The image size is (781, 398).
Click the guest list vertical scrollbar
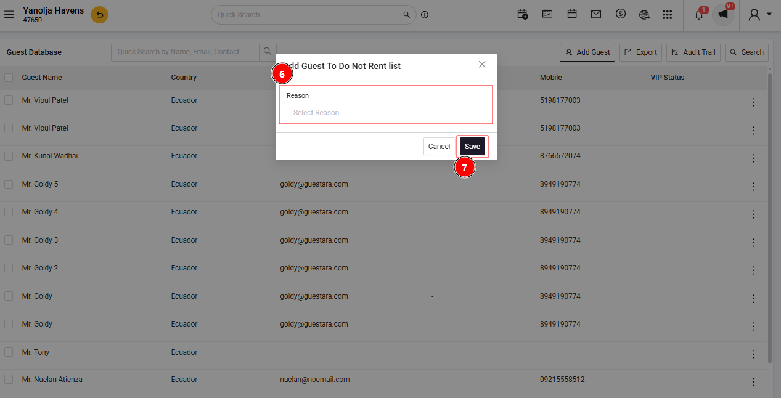770,217
